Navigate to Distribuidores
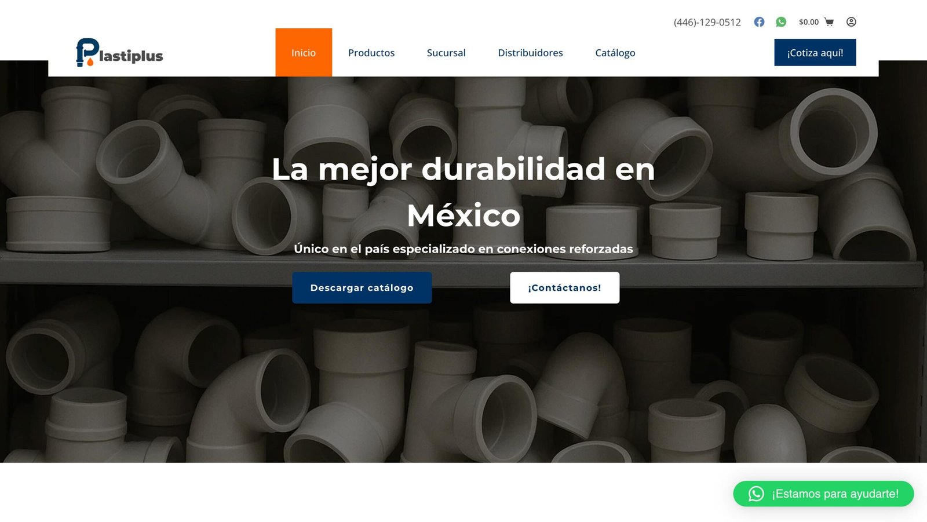This screenshot has height=522, width=927. pyautogui.click(x=530, y=53)
